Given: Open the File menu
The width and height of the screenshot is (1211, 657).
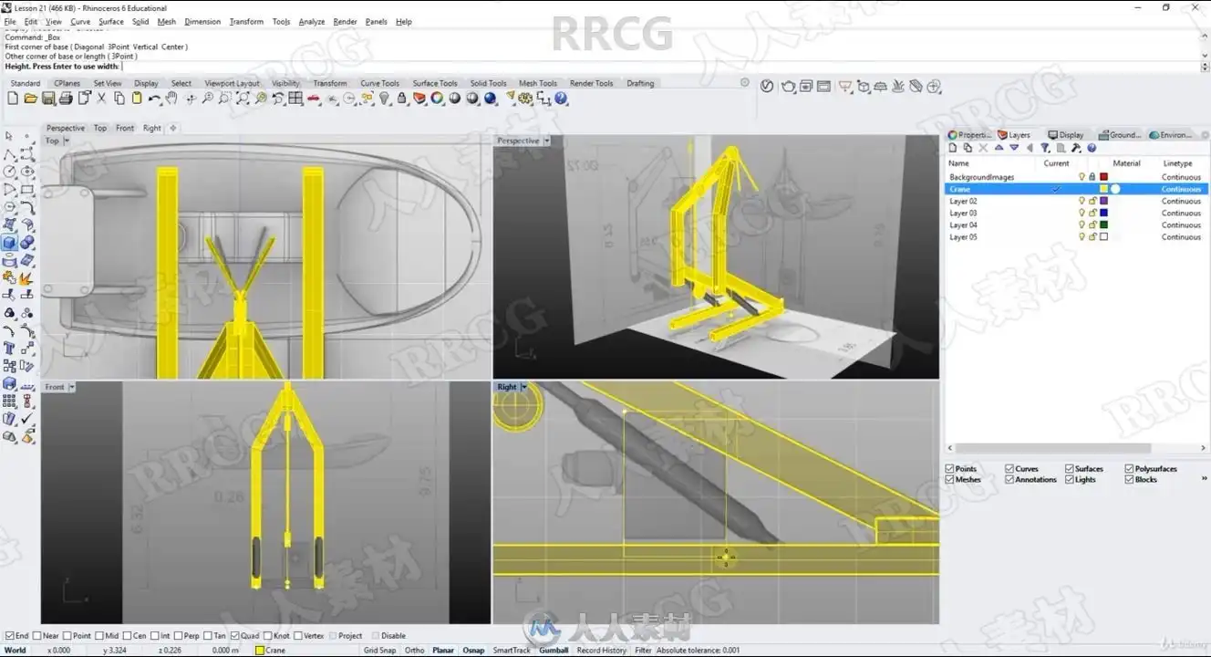Looking at the screenshot, I should pyautogui.click(x=10, y=22).
